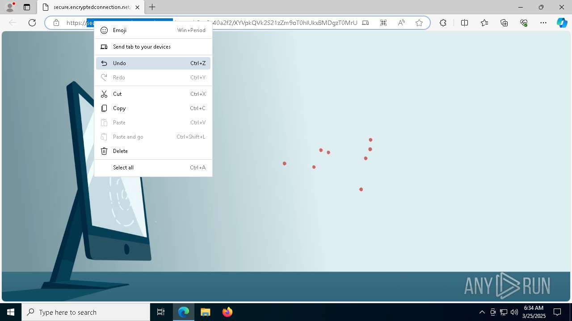Open the volume speaker tray icon
This screenshot has width=572, height=321.
pos(514,312)
